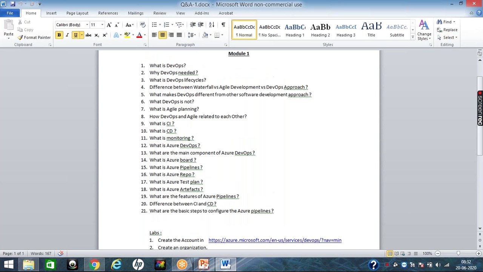Expand Borders dropdown arrow
Image resolution: width=483 pixels, height=272 pixels.
(x=222, y=35)
